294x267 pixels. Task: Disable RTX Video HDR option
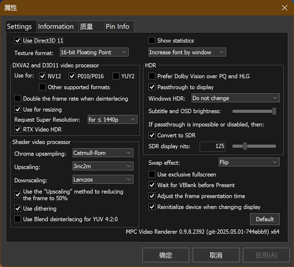point(18,130)
